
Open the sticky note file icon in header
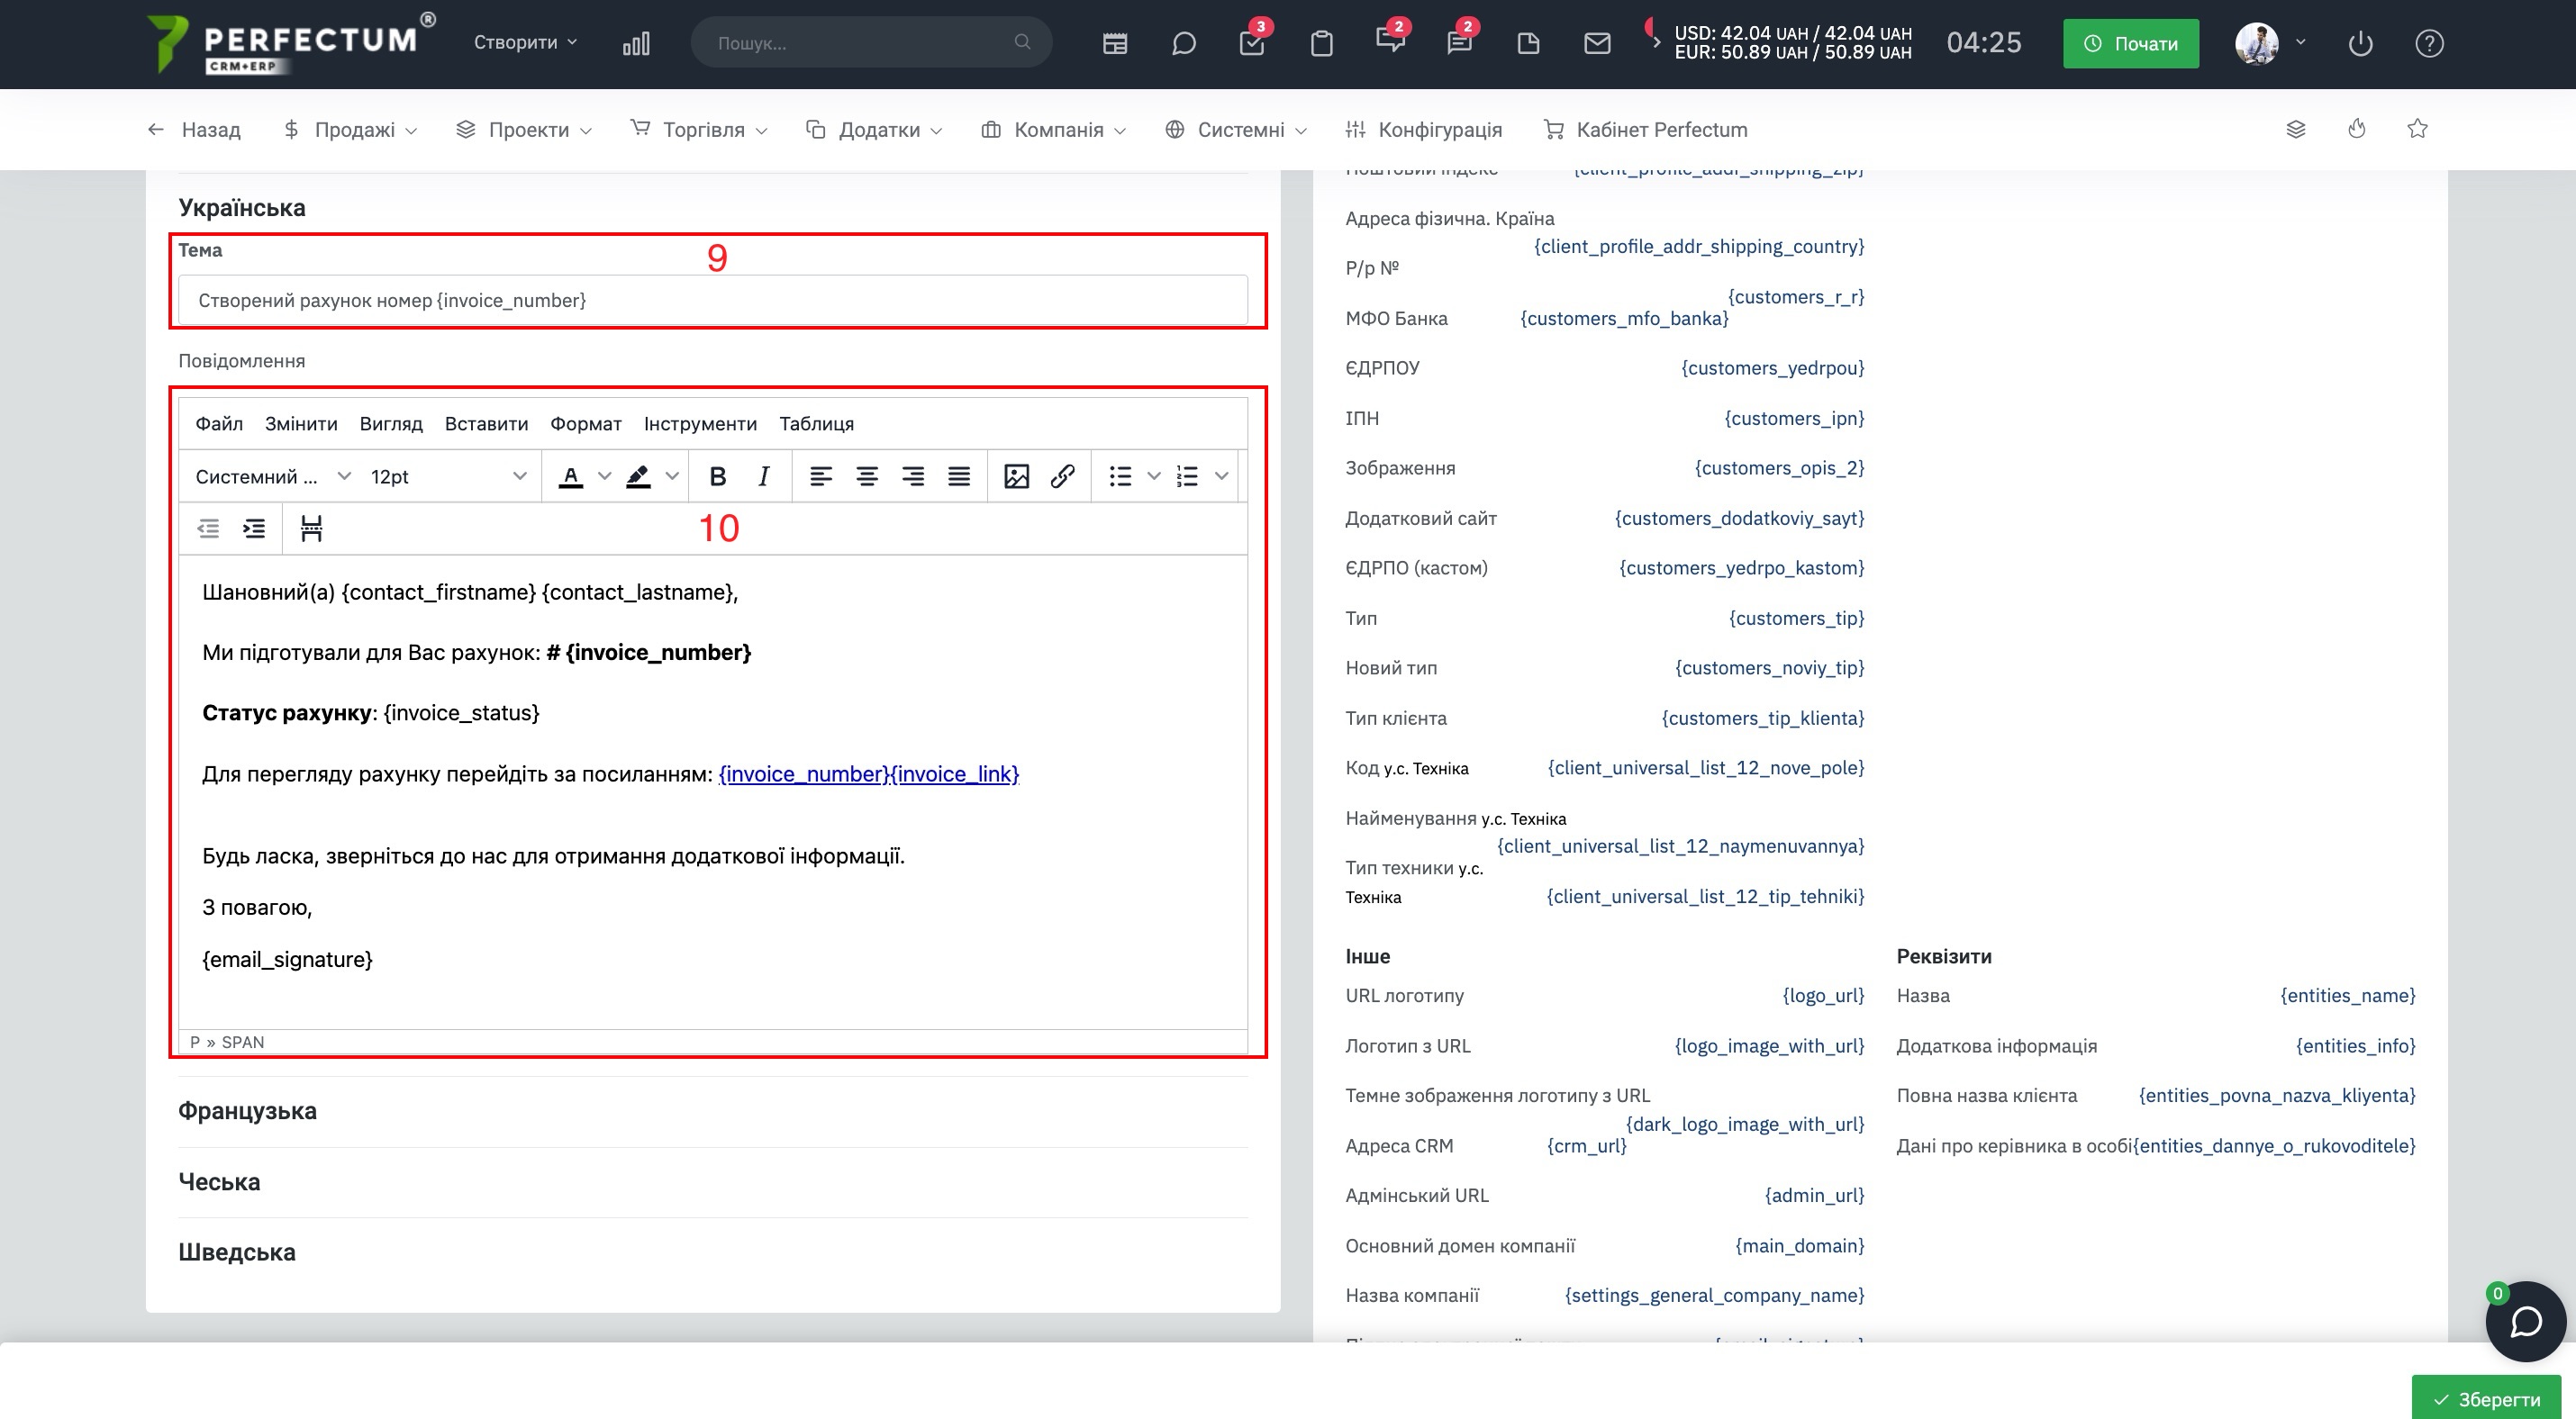pyautogui.click(x=1528, y=43)
